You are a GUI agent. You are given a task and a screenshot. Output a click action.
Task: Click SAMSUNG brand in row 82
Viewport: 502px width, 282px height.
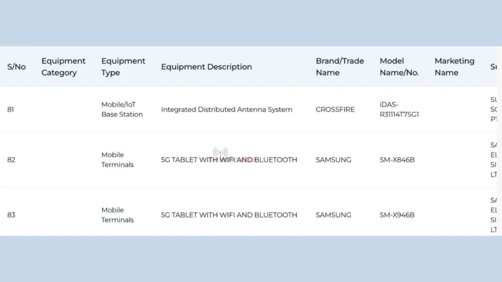[x=333, y=160]
